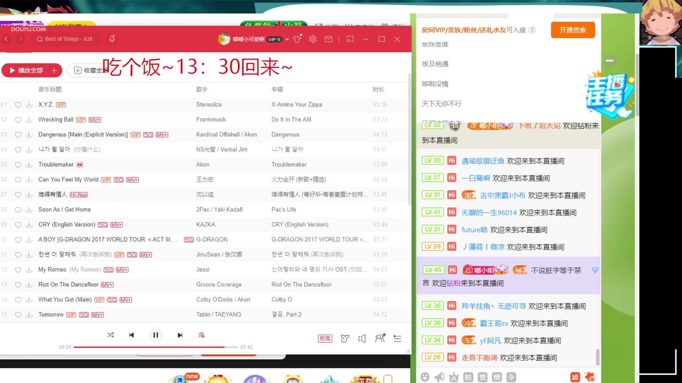Screen dimensions: 682x383
Task: Click the megaphone icon in chat bar
Action: pos(439,377)
